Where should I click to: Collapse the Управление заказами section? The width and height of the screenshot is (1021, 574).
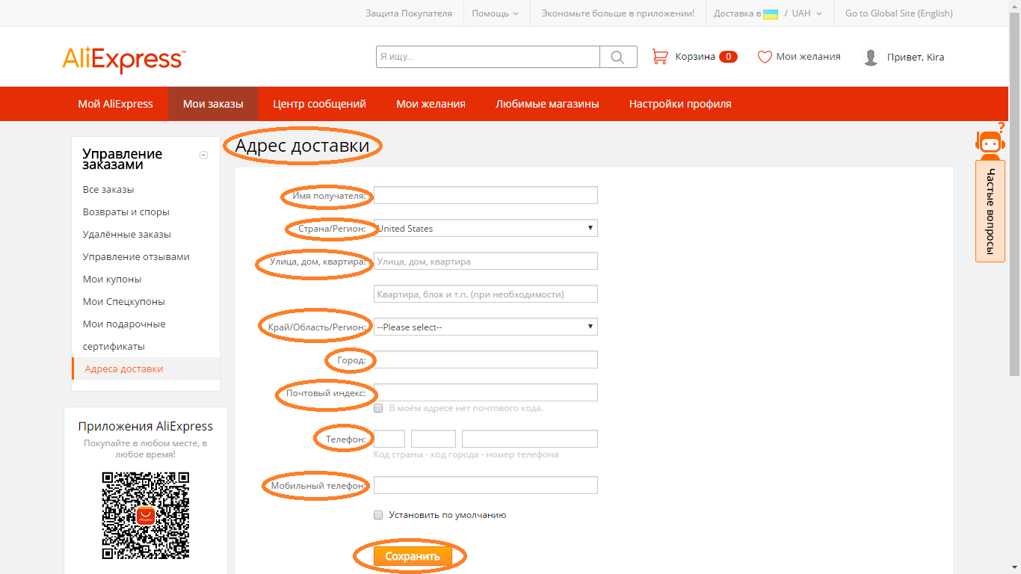coord(203,155)
